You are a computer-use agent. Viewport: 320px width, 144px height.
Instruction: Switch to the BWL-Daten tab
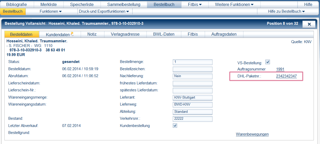click(x=164, y=34)
